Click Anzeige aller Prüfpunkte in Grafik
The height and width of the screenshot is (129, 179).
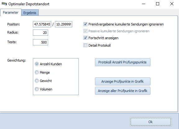click(123, 91)
